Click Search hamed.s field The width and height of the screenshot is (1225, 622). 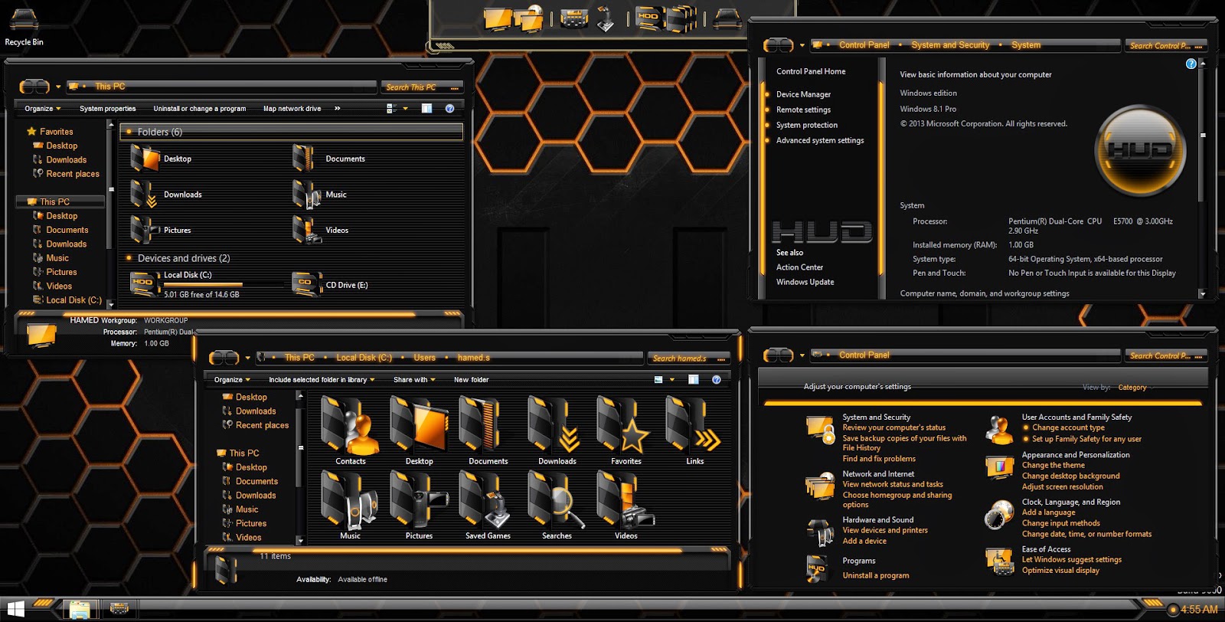688,358
